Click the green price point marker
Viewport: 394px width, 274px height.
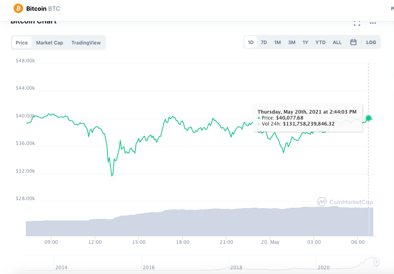[x=369, y=118]
